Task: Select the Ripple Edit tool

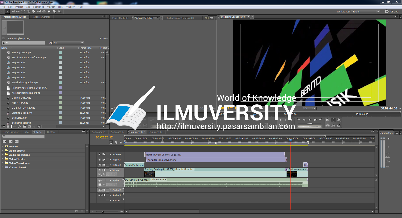Action: coord(18,11)
